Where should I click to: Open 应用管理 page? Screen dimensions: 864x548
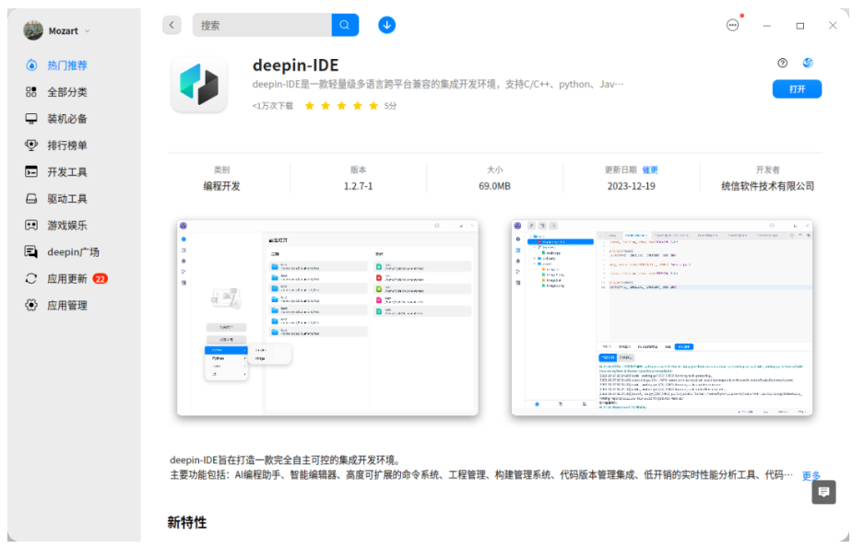click(x=66, y=306)
